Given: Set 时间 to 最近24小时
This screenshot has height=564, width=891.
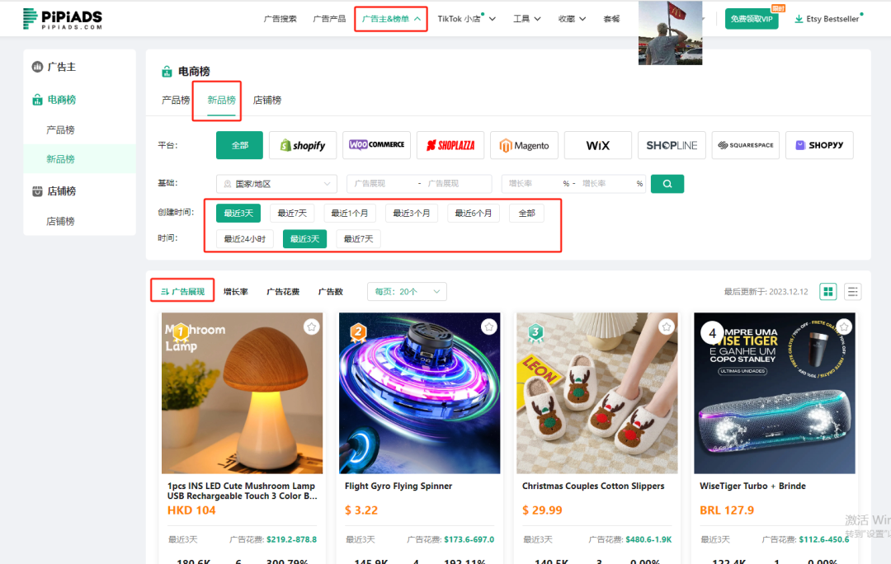Looking at the screenshot, I should point(244,239).
